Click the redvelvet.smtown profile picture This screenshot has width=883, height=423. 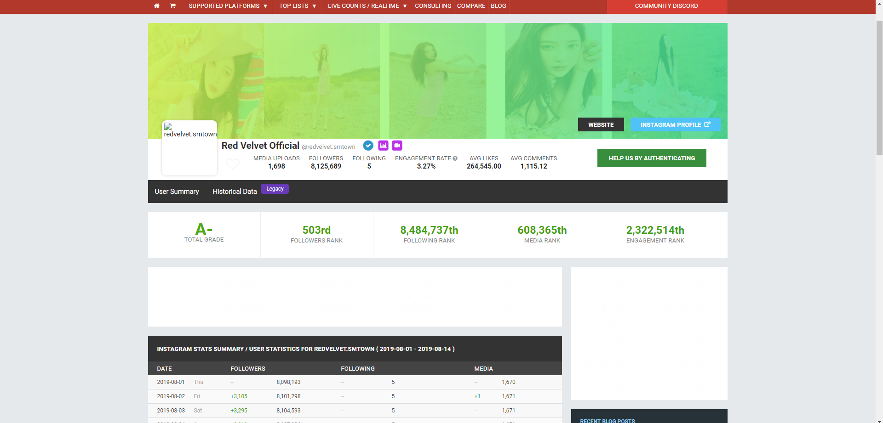pos(189,148)
